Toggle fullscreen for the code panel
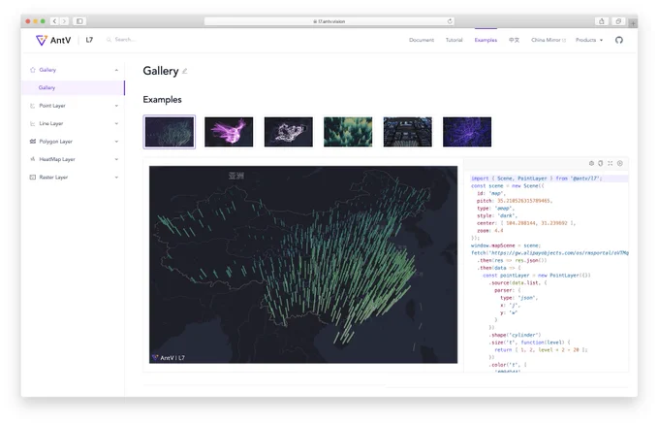659x425 pixels. pyautogui.click(x=611, y=163)
